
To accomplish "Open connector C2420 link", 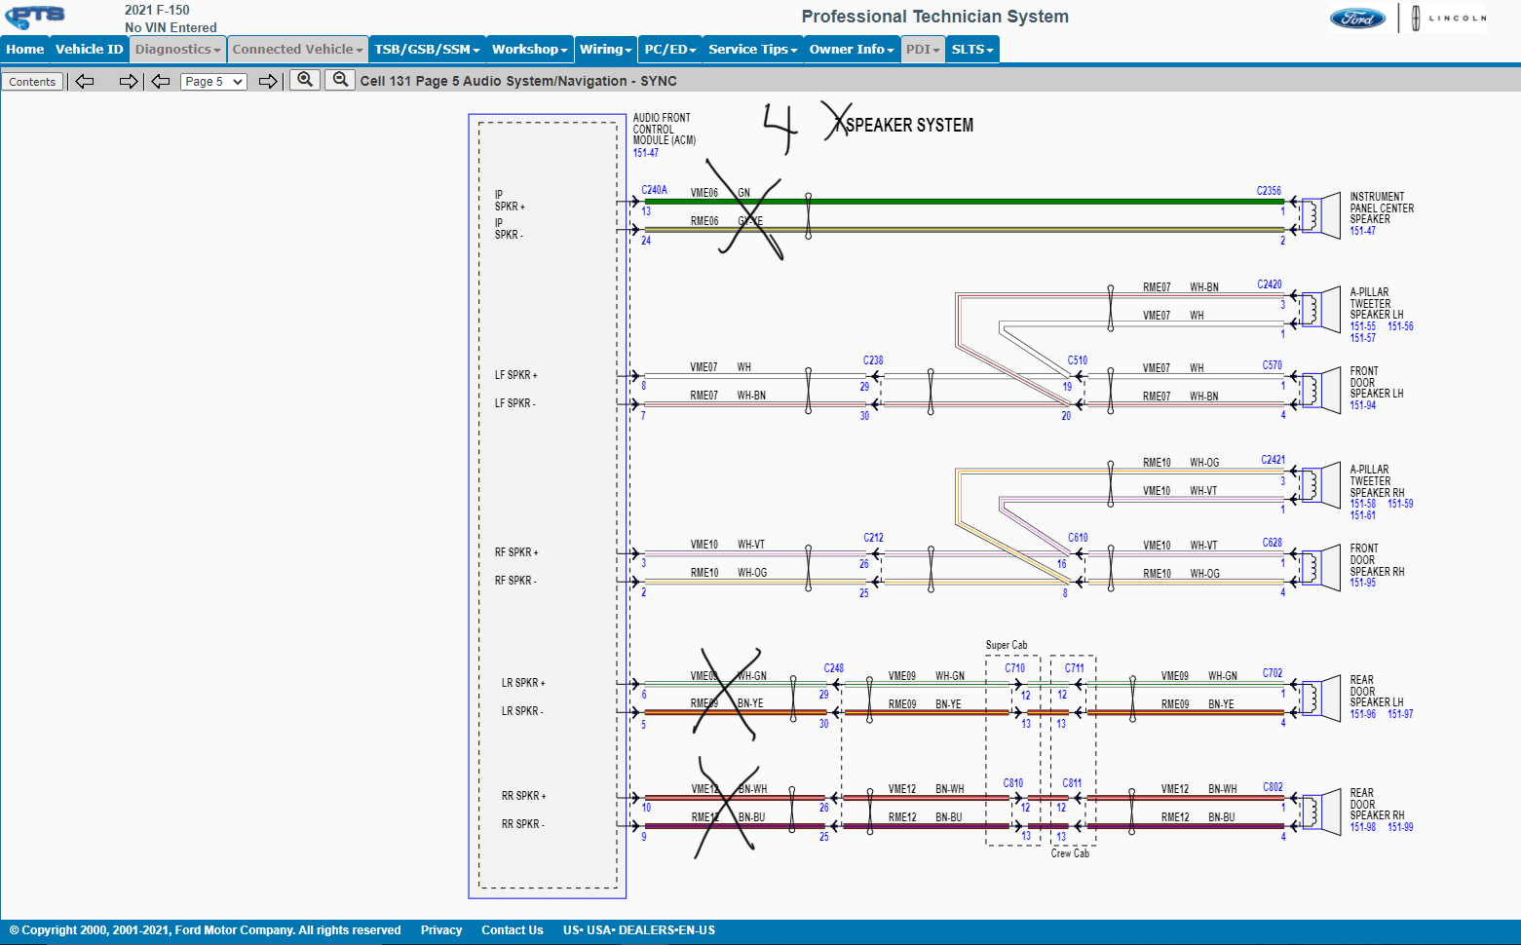I will (1270, 284).
